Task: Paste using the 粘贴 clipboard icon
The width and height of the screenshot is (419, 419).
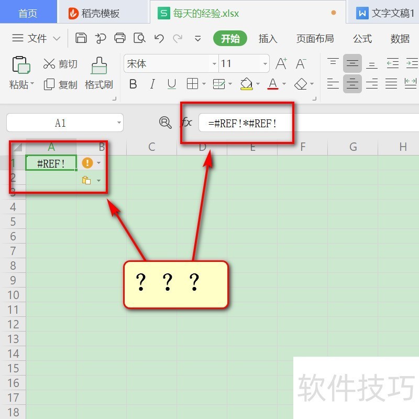Action: [x=21, y=64]
